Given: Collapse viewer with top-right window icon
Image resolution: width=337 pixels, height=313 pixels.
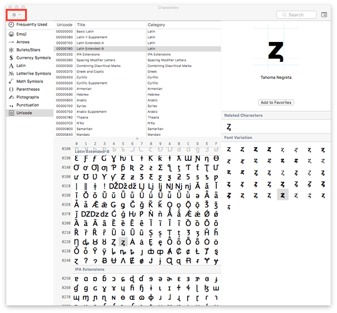Looking at the screenshot, I should coord(324,15).
